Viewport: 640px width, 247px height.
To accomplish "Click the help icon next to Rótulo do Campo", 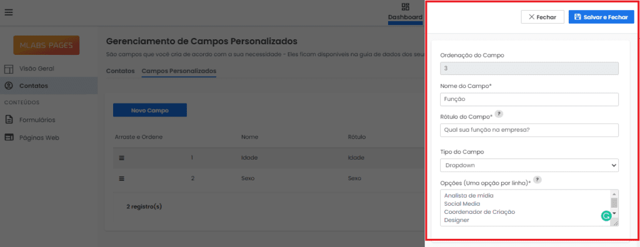I will click(x=498, y=114).
